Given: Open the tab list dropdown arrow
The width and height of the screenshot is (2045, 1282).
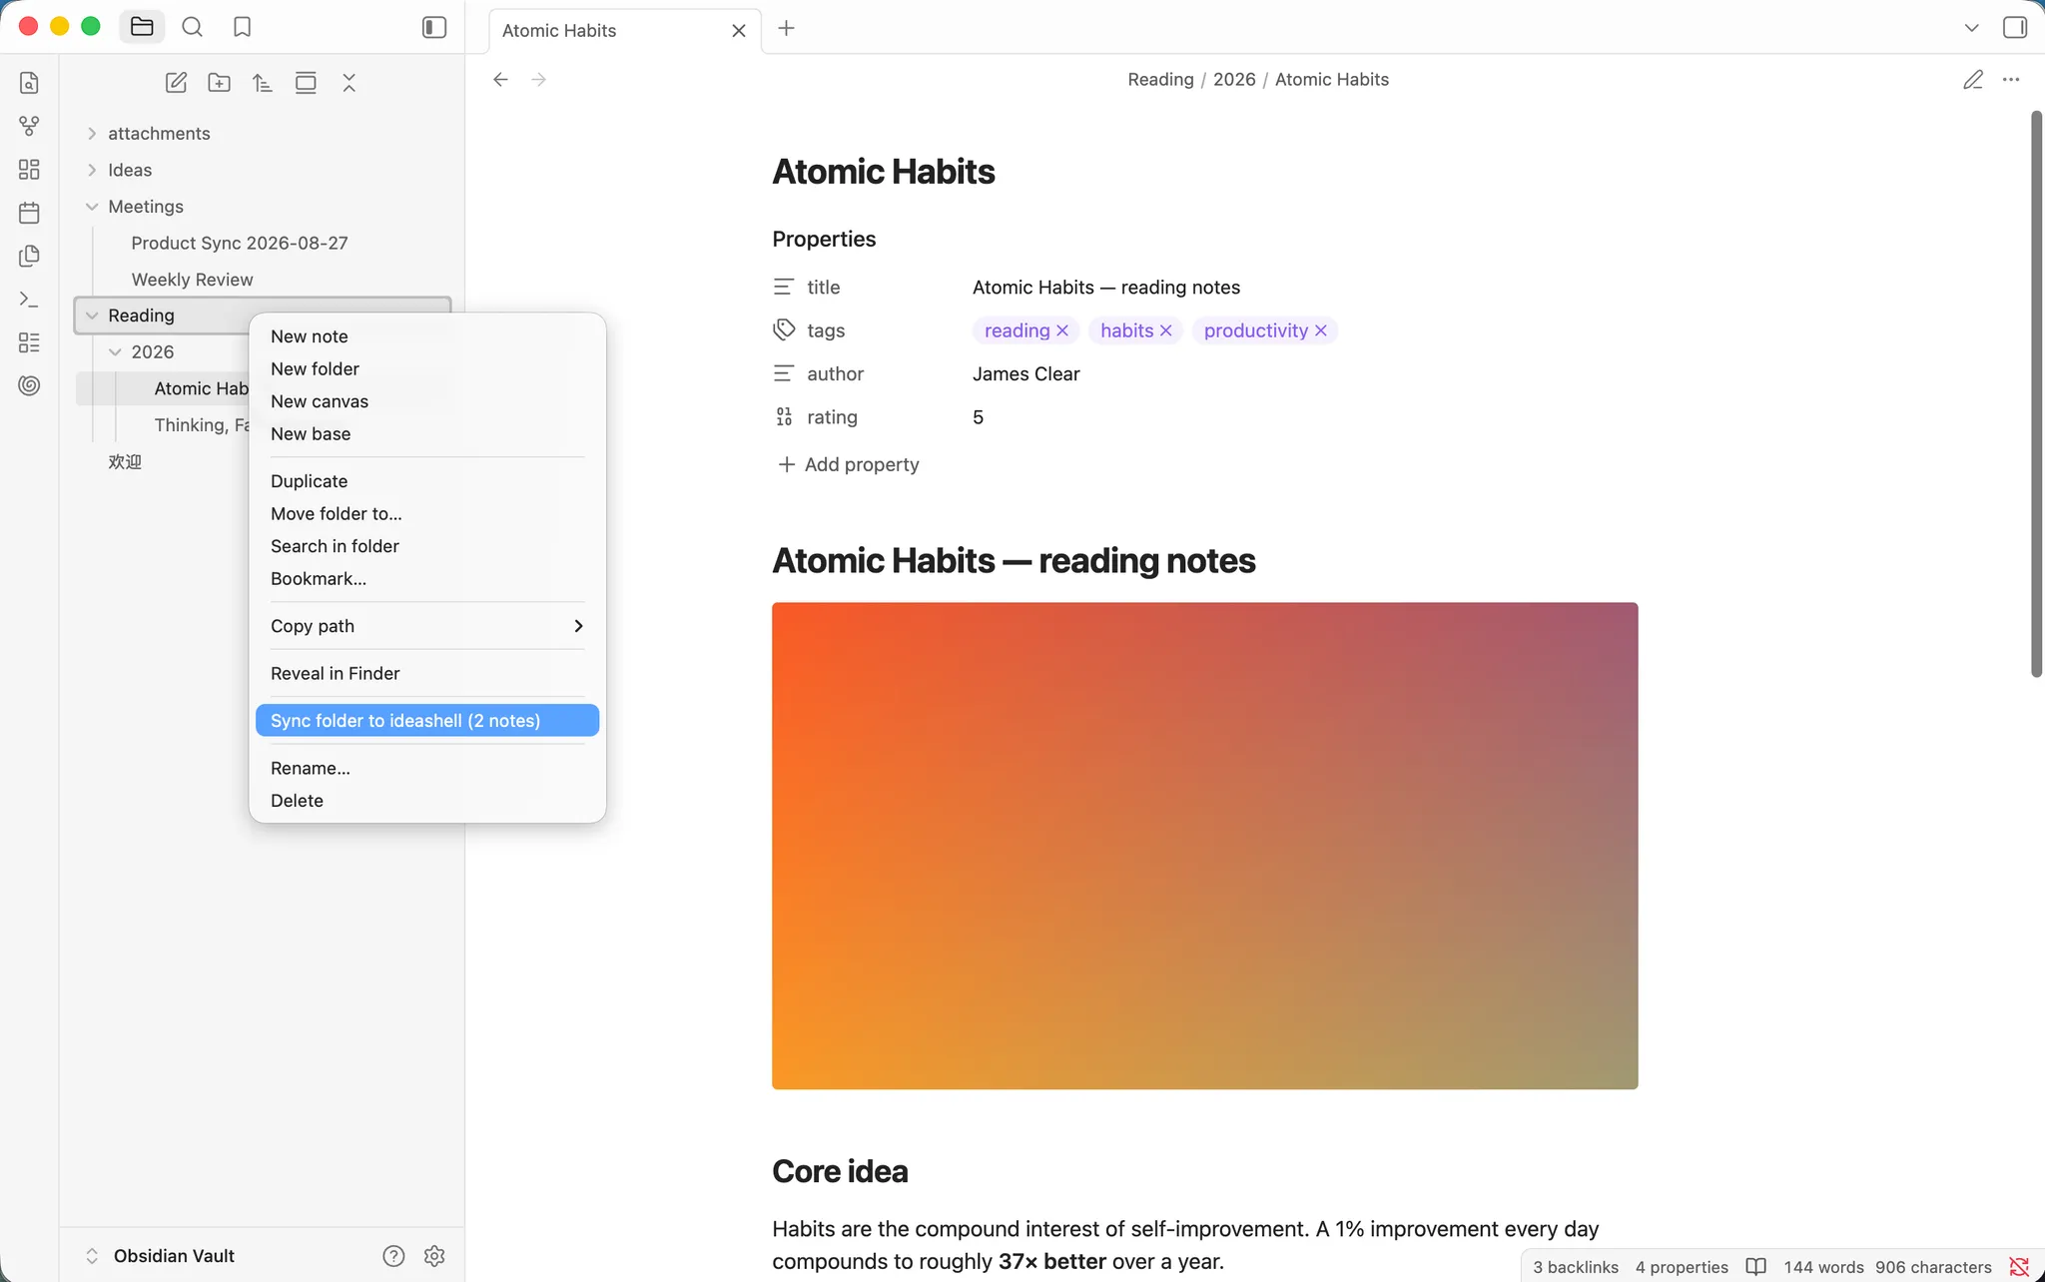Looking at the screenshot, I should [1971, 28].
